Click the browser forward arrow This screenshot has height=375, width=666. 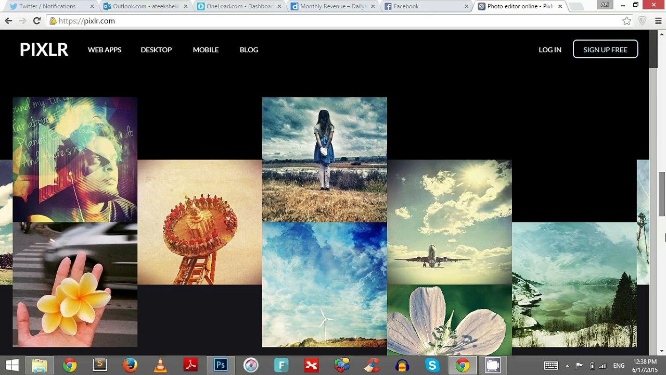[22, 21]
